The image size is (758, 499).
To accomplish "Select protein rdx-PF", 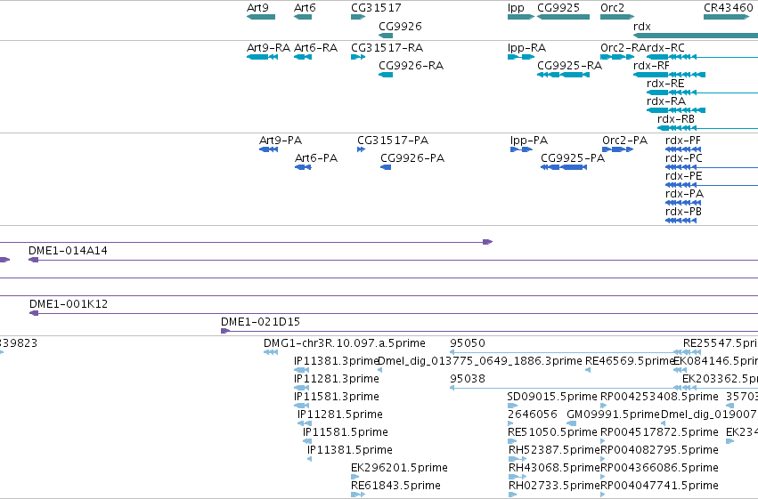I will 683,149.
